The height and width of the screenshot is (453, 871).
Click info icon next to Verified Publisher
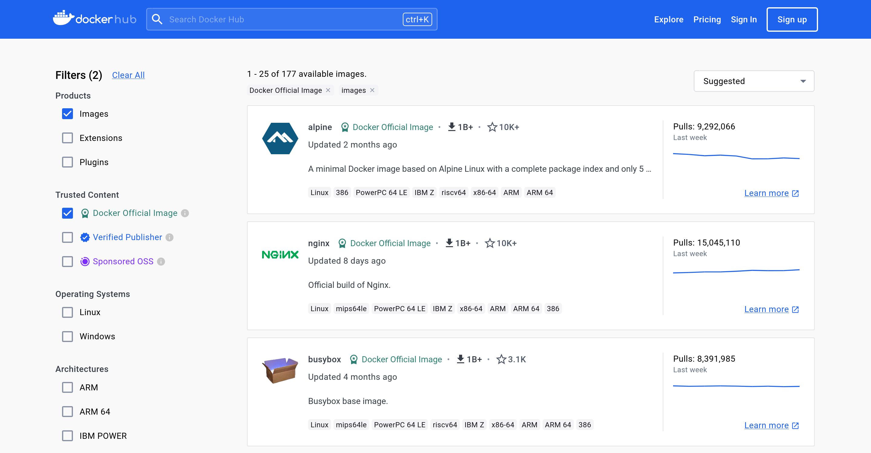tap(169, 237)
